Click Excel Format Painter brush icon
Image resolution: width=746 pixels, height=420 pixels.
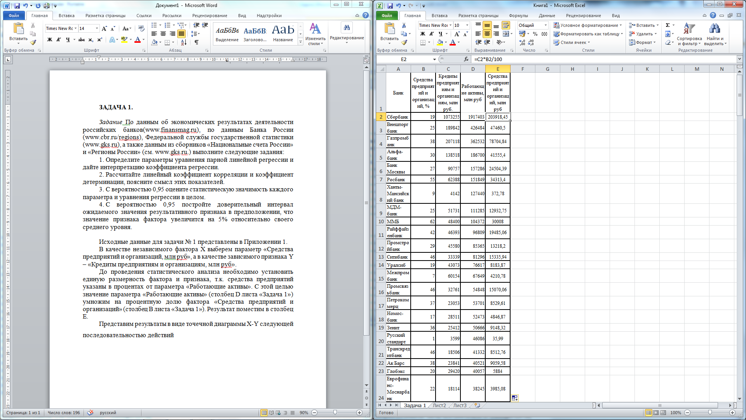pos(404,42)
